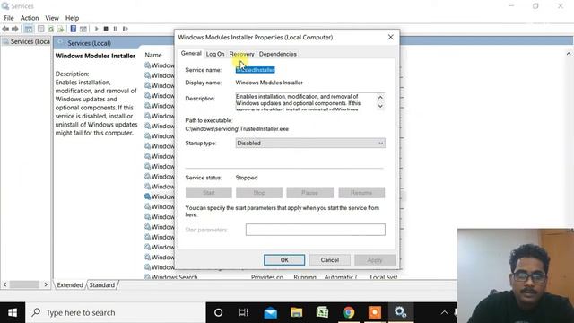This screenshot has height=323, width=574.
Task: Toggle Show/Hide Console Tree toolbar icon
Action: click(x=29, y=29)
